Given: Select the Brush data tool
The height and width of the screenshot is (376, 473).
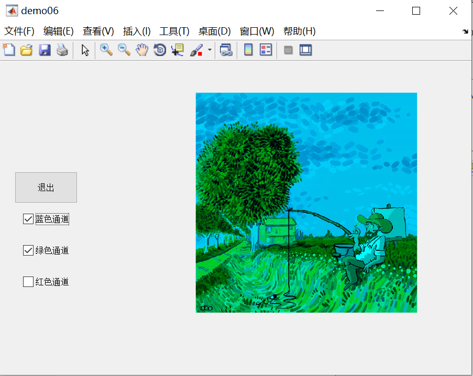Looking at the screenshot, I should click(x=196, y=50).
